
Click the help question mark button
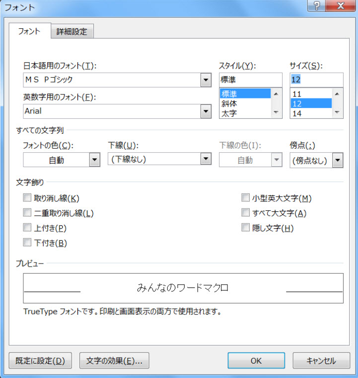coord(316,5)
